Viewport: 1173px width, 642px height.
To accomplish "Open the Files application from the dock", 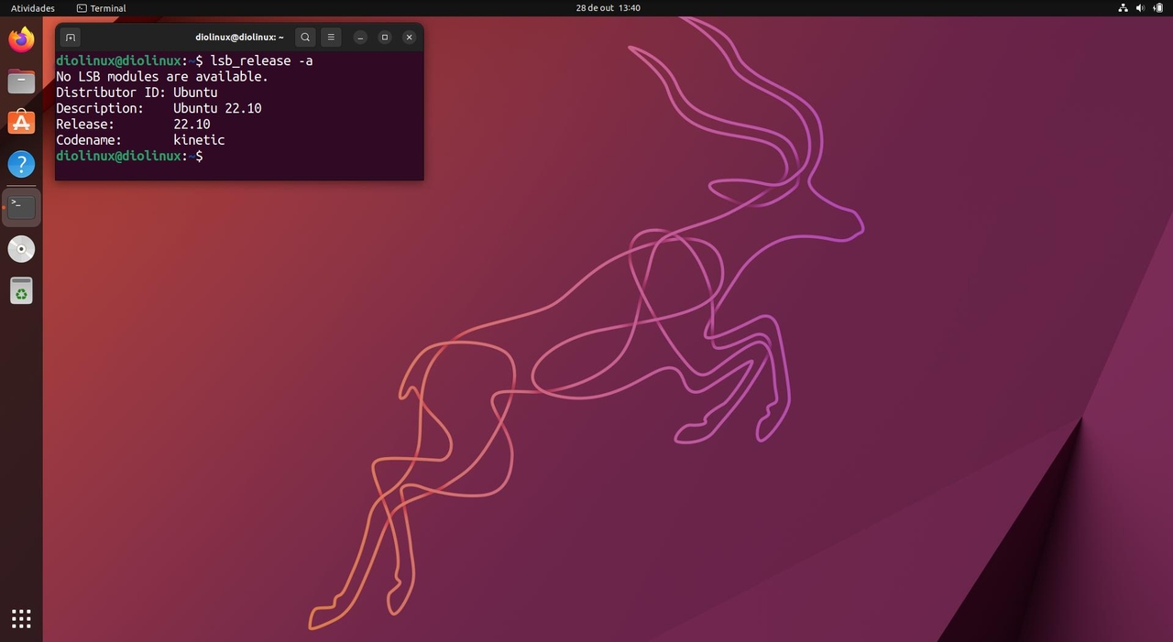I will coord(21,81).
